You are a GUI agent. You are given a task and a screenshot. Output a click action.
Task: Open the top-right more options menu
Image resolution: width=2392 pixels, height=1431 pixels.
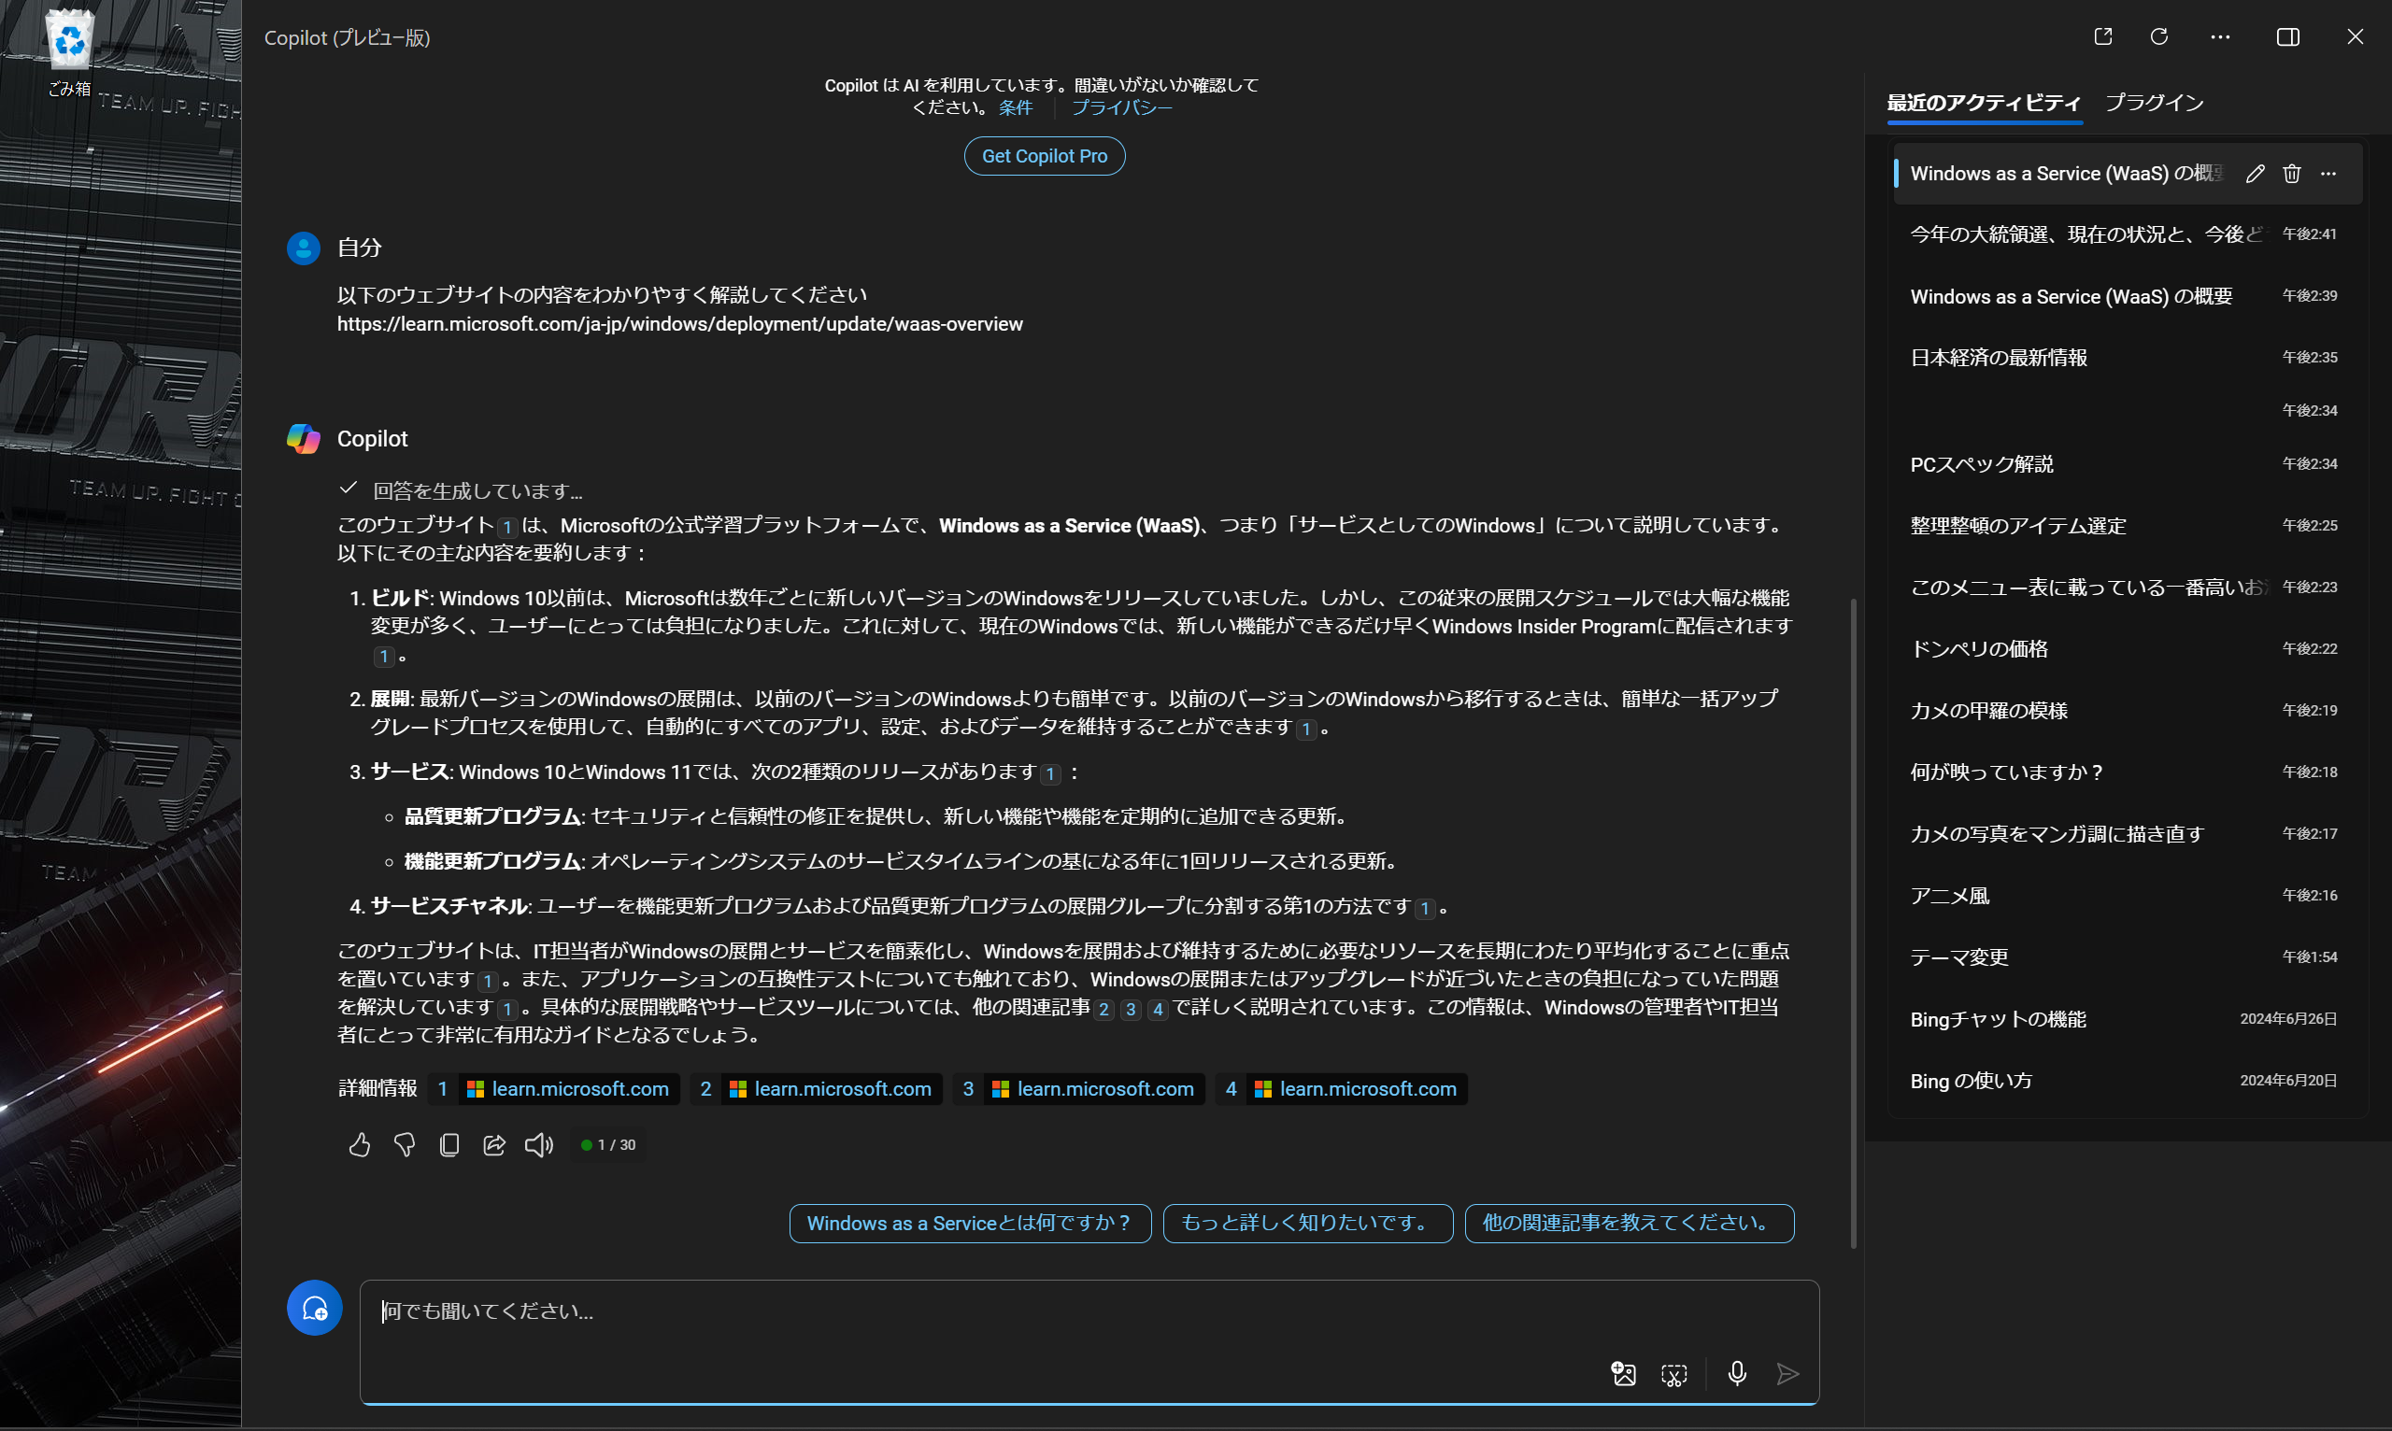(x=2220, y=36)
